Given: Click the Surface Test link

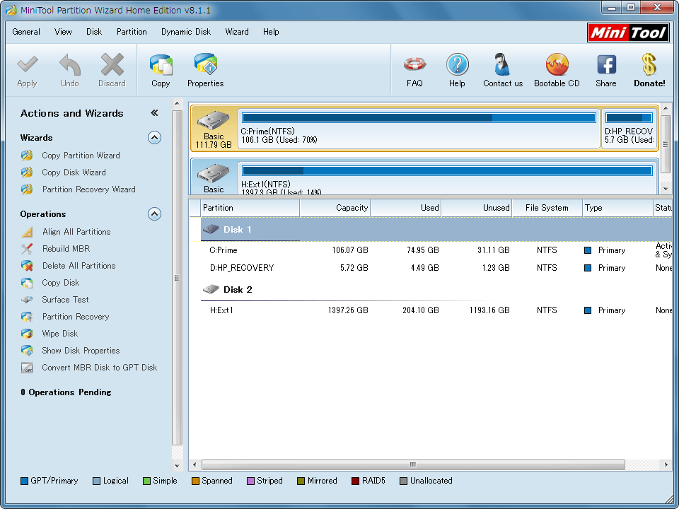Looking at the screenshot, I should [65, 300].
